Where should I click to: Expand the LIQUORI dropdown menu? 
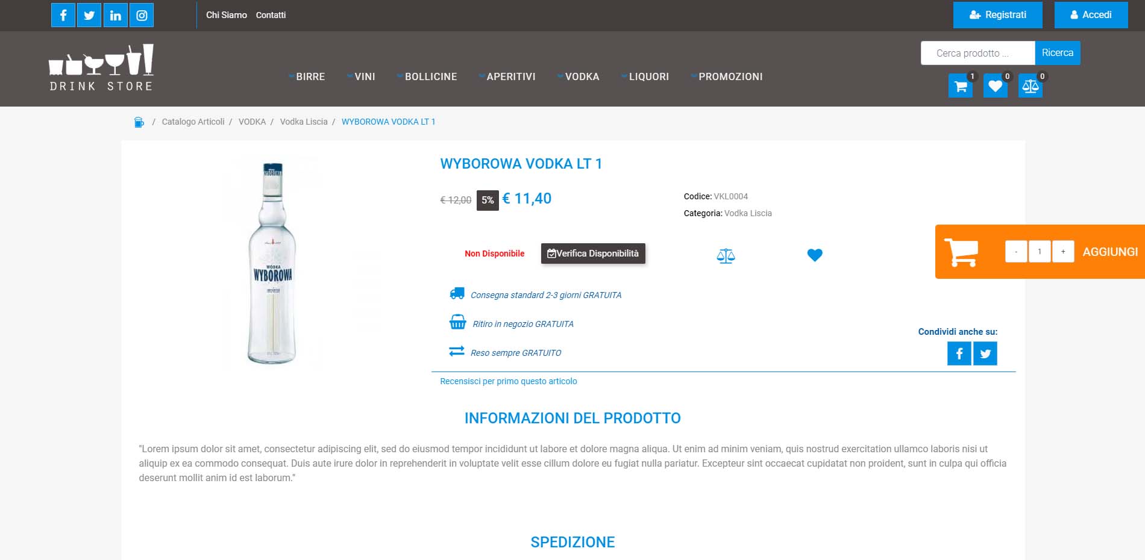[645, 76]
